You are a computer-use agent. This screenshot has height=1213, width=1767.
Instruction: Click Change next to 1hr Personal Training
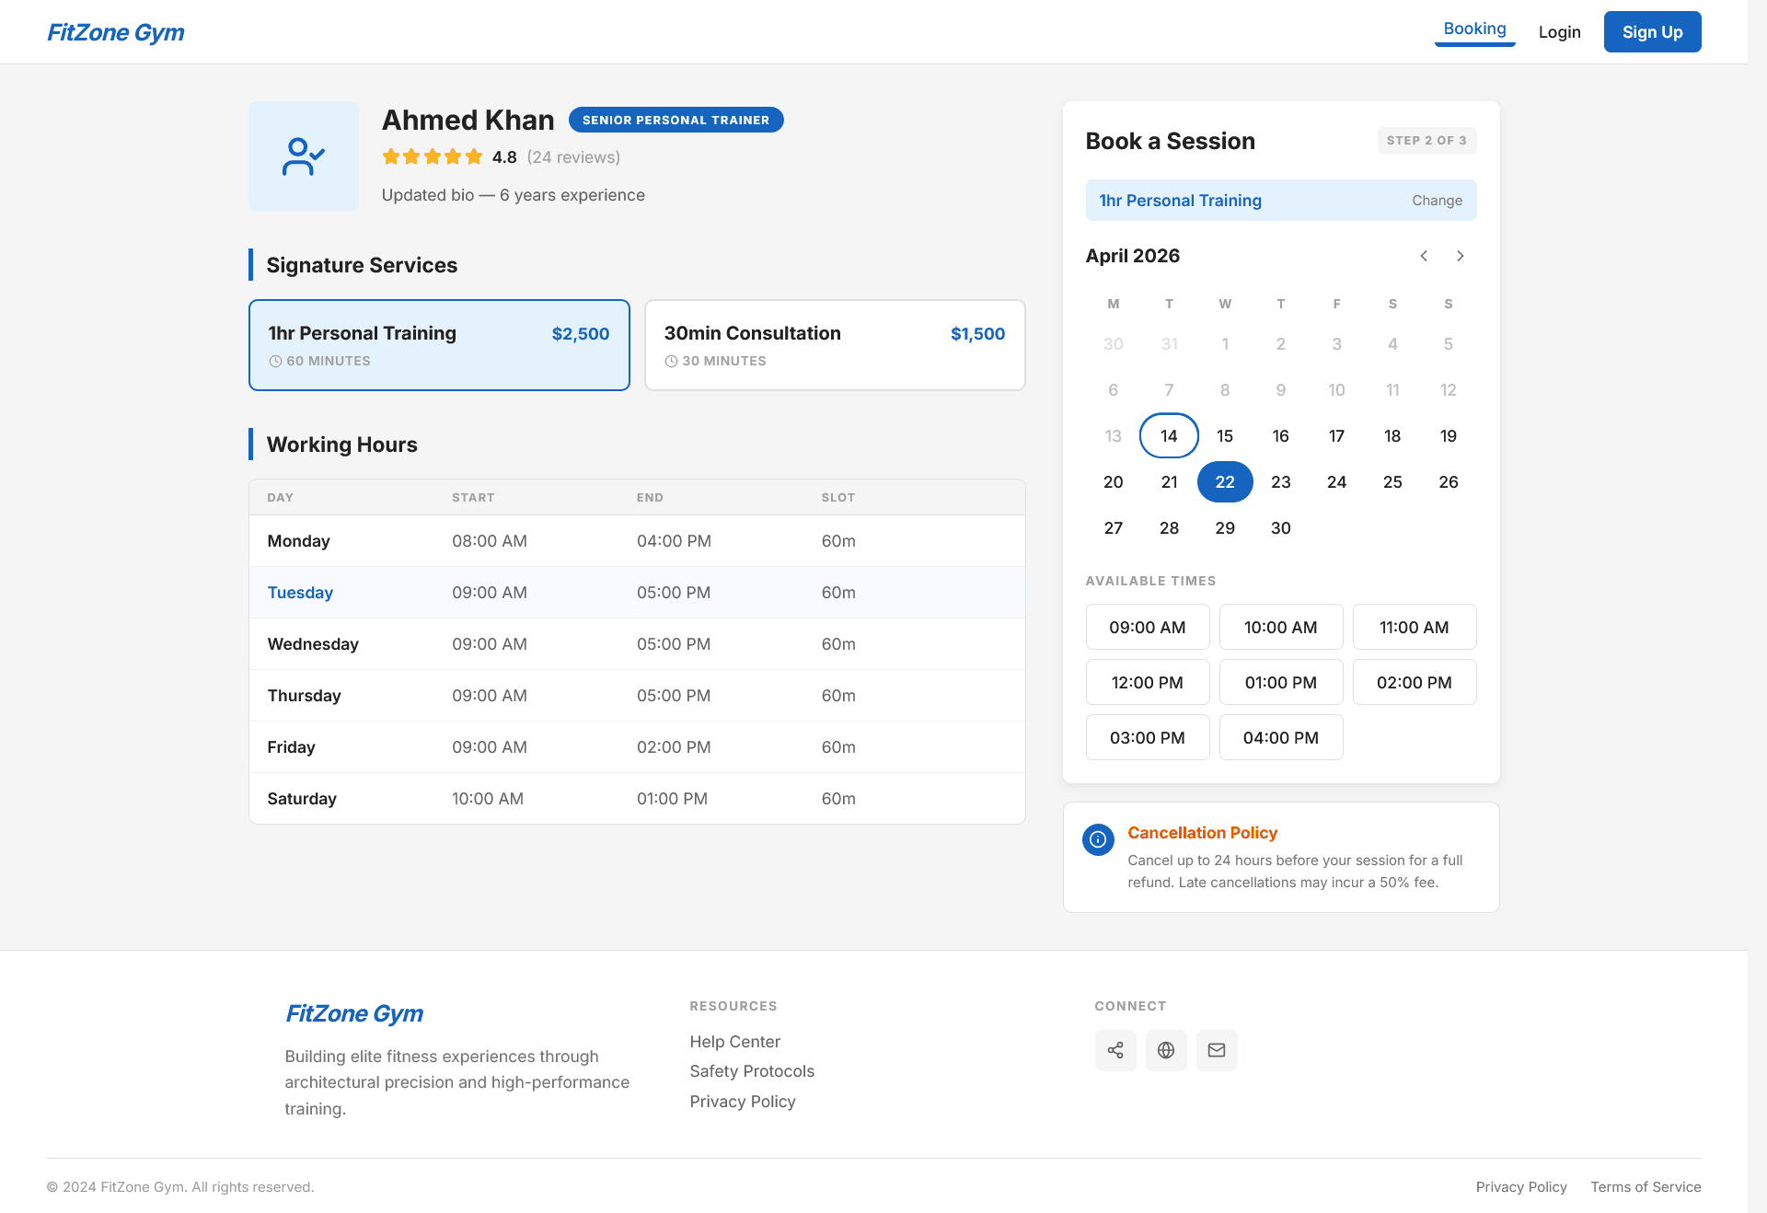[1437, 200]
